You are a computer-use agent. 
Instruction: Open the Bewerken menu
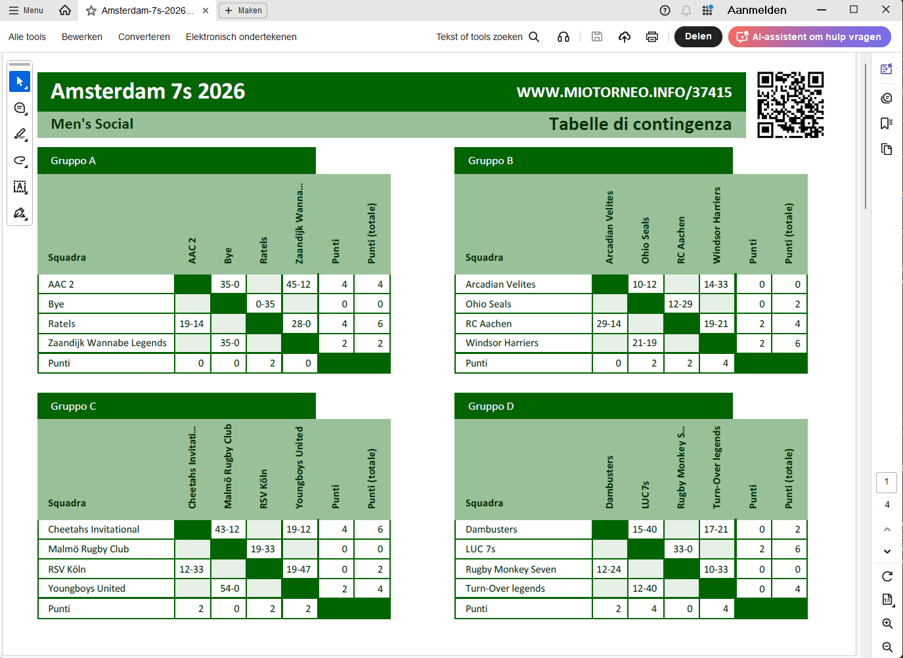(82, 37)
